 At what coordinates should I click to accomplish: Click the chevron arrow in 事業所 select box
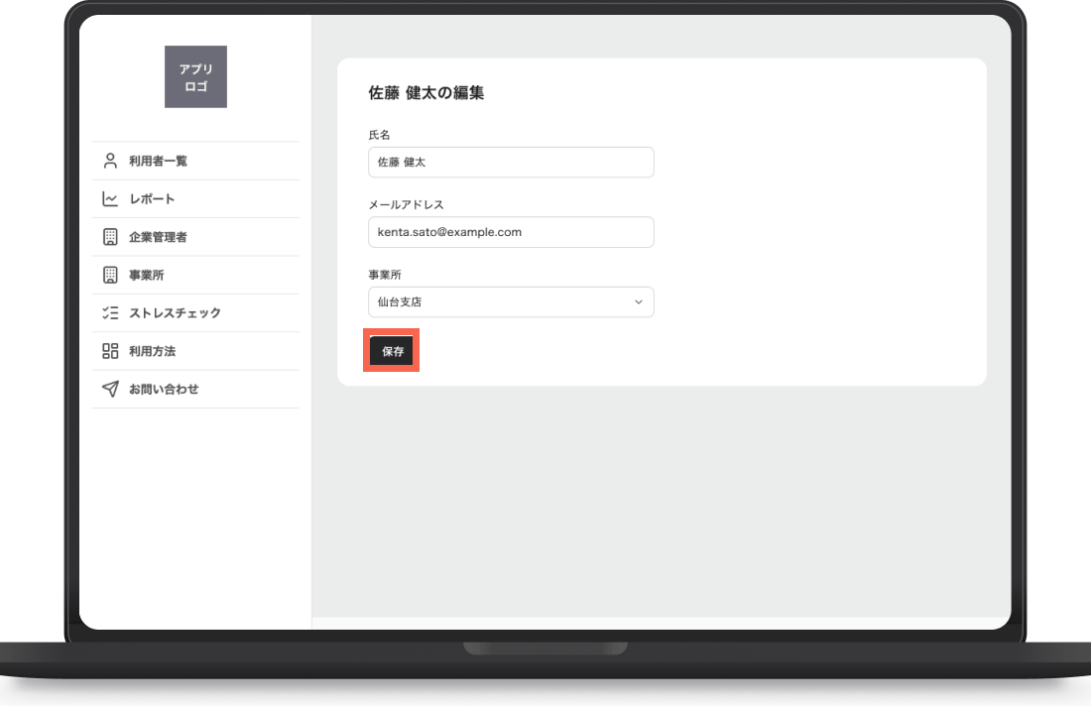(x=638, y=301)
